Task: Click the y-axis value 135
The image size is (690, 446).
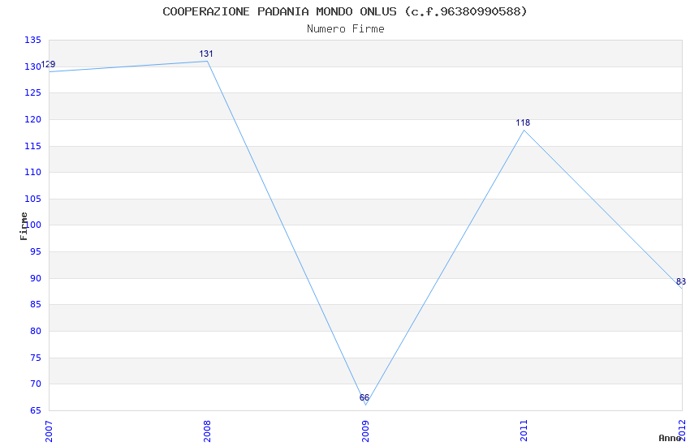Action: (x=32, y=40)
